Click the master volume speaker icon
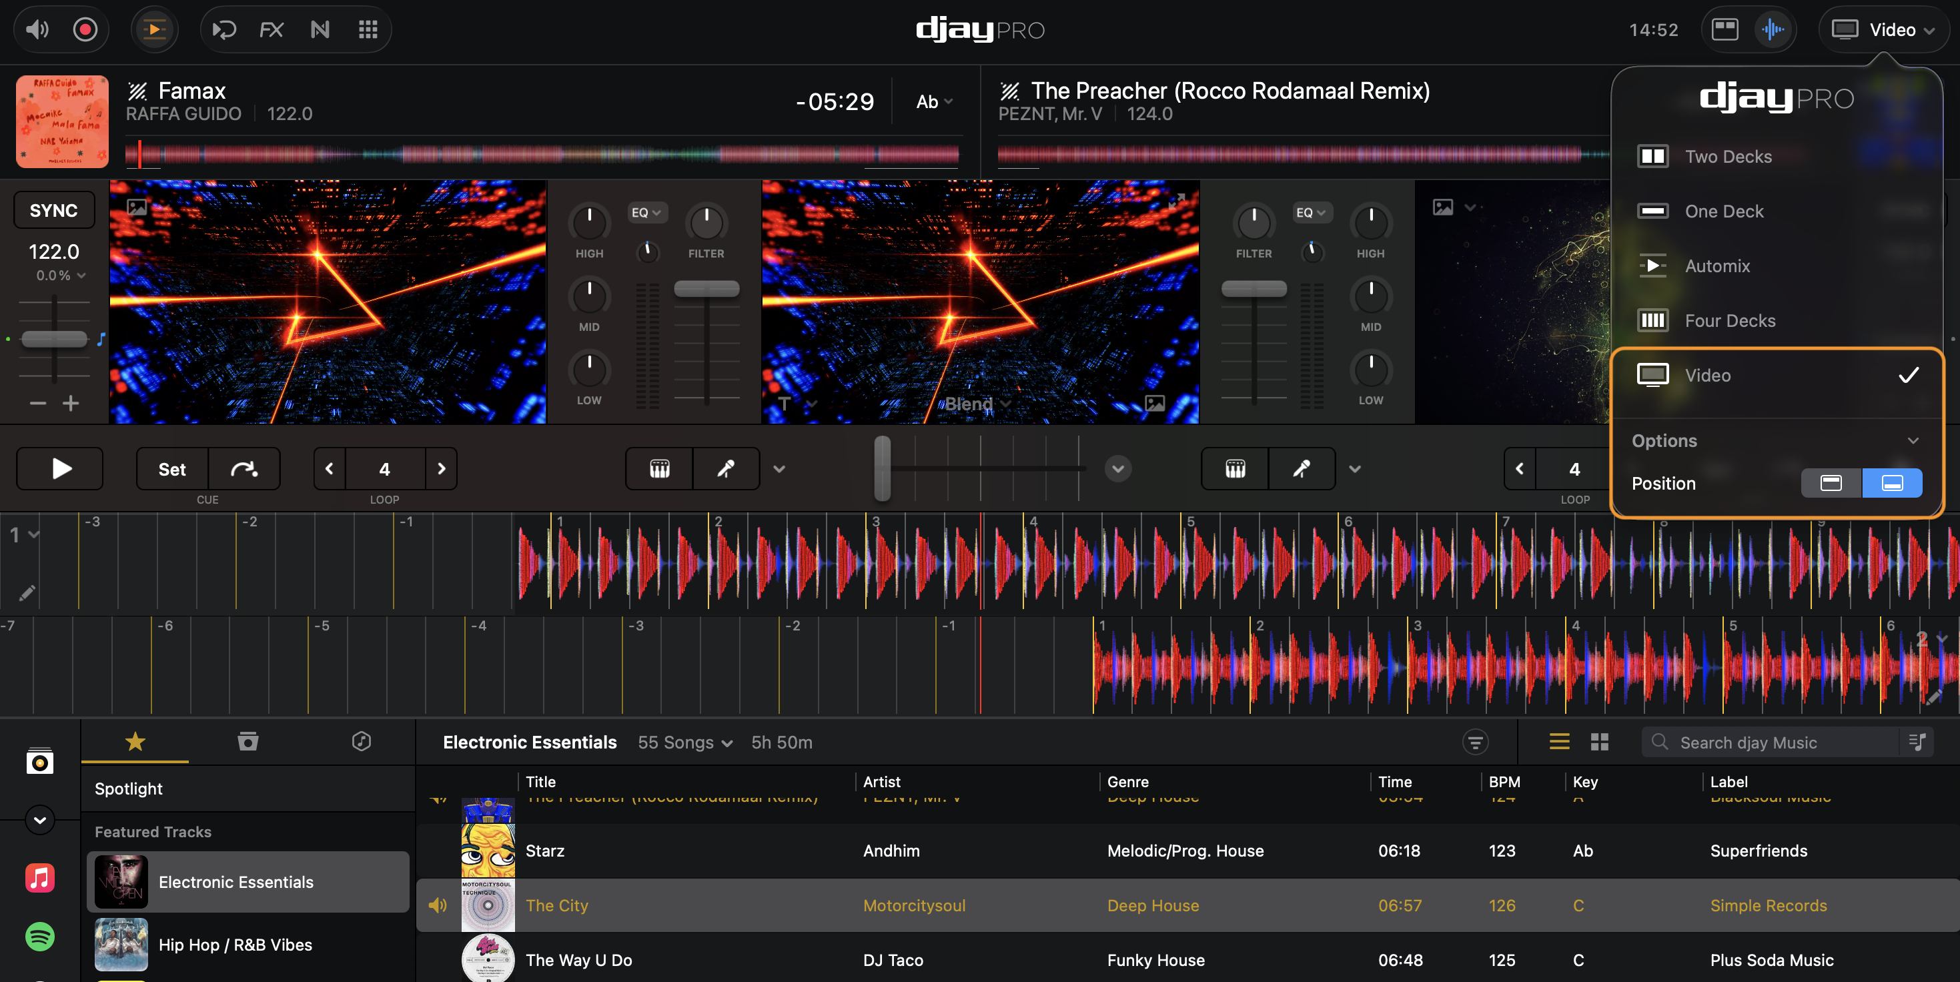Image resolution: width=1960 pixels, height=982 pixels. point(37,29)
